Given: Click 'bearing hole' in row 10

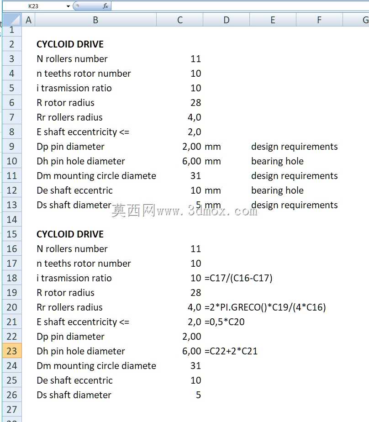Looking at the screenshot, I should click(x=277, y=161).
